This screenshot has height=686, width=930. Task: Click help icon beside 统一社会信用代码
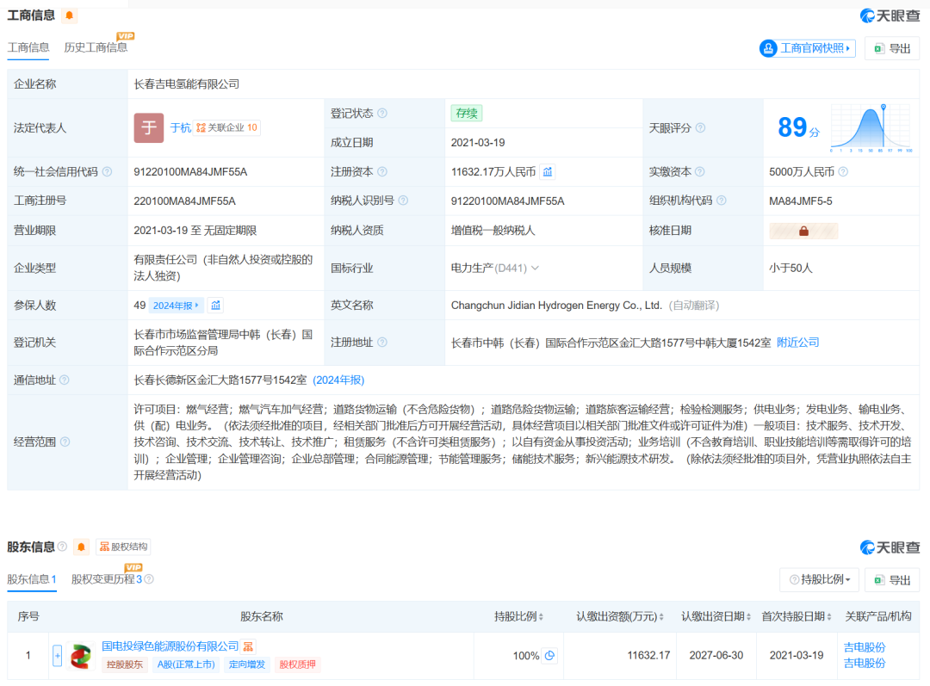107,172
